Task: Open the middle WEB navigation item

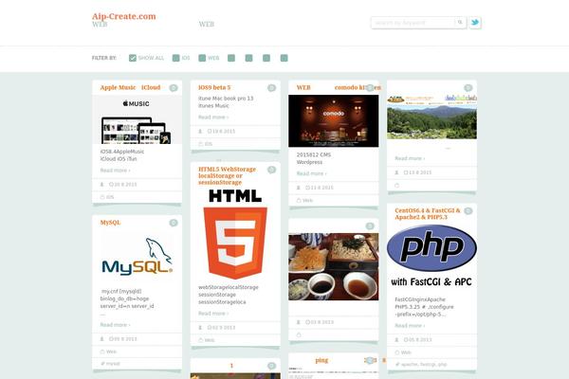Action: point(207,25)
